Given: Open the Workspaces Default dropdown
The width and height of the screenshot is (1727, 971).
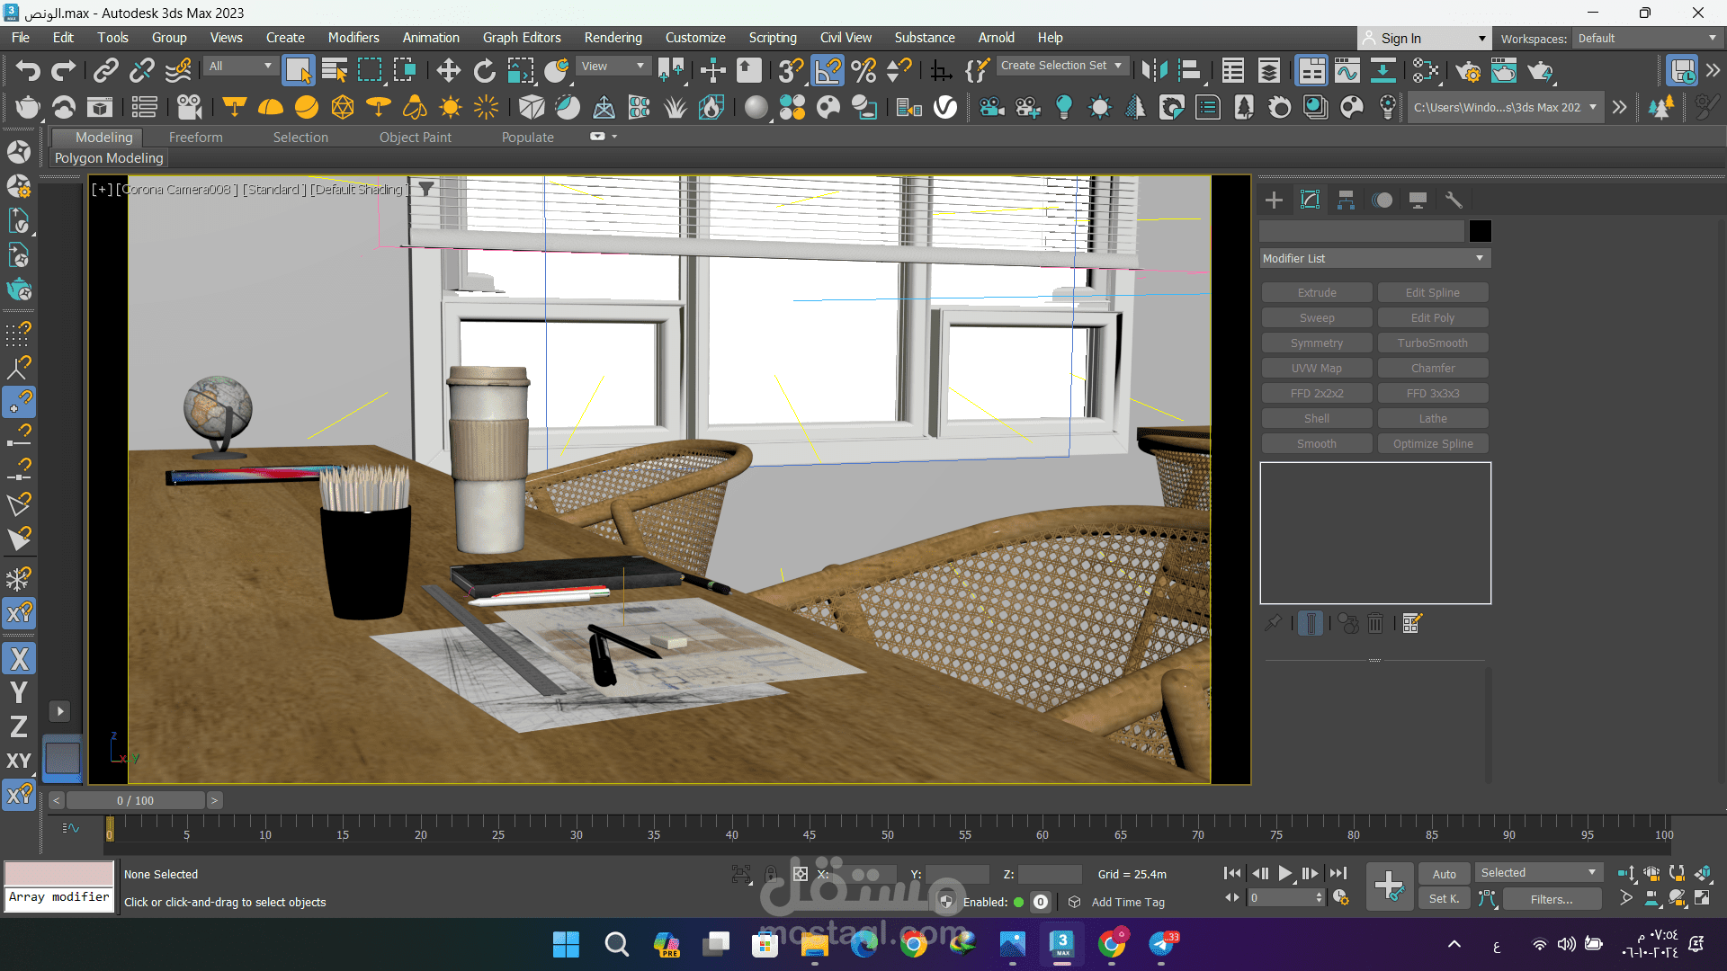Looking at the screenshot, I should (1646, 38).
